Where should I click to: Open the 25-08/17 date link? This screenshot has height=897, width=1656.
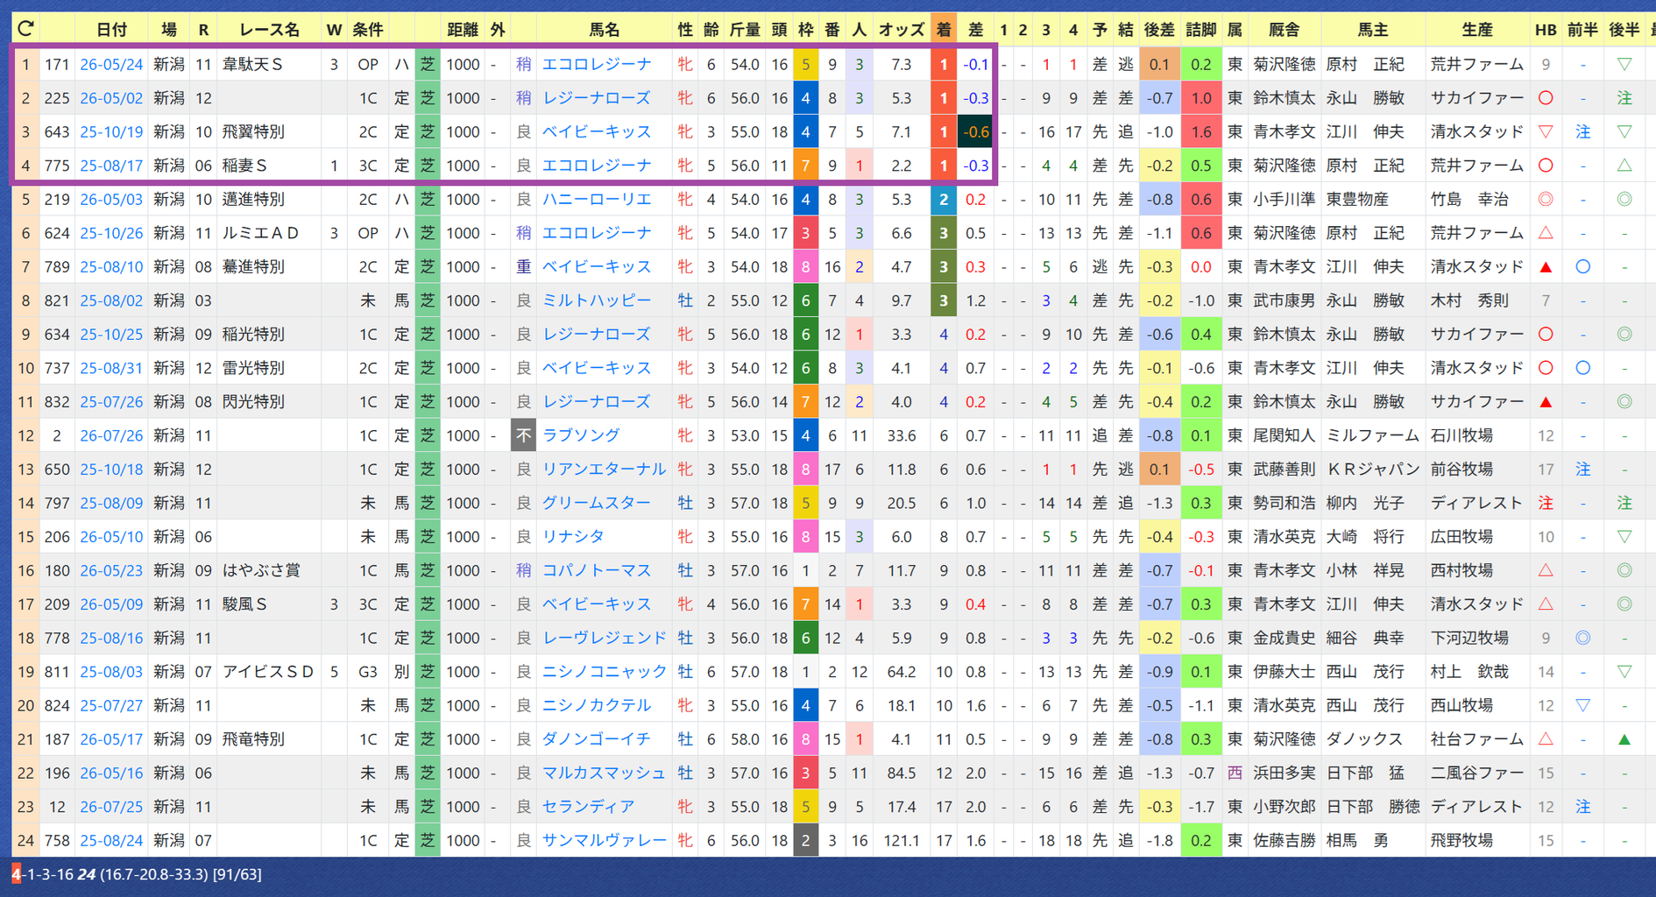[x=111, y=166]
